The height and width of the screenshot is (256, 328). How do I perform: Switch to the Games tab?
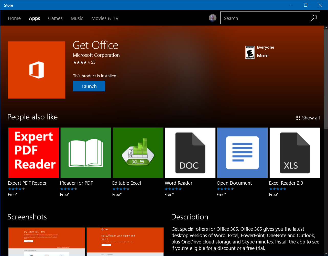point(55,18)
